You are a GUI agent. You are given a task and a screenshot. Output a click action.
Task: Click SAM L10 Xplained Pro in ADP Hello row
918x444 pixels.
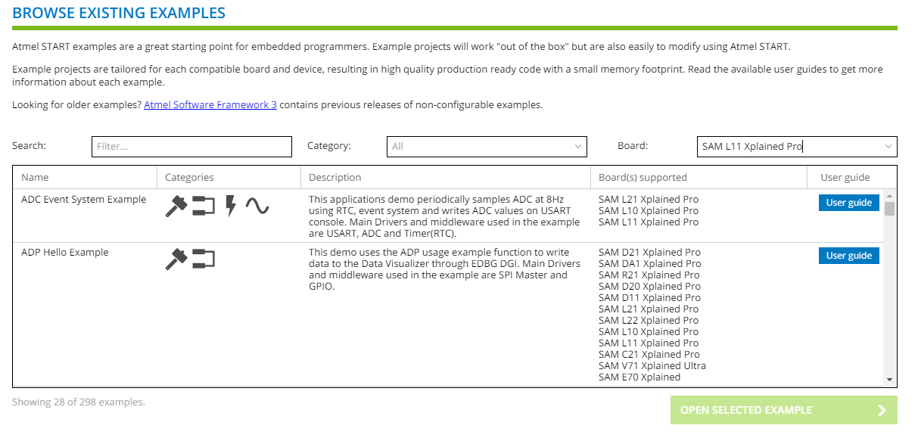(x=649, y=332)
